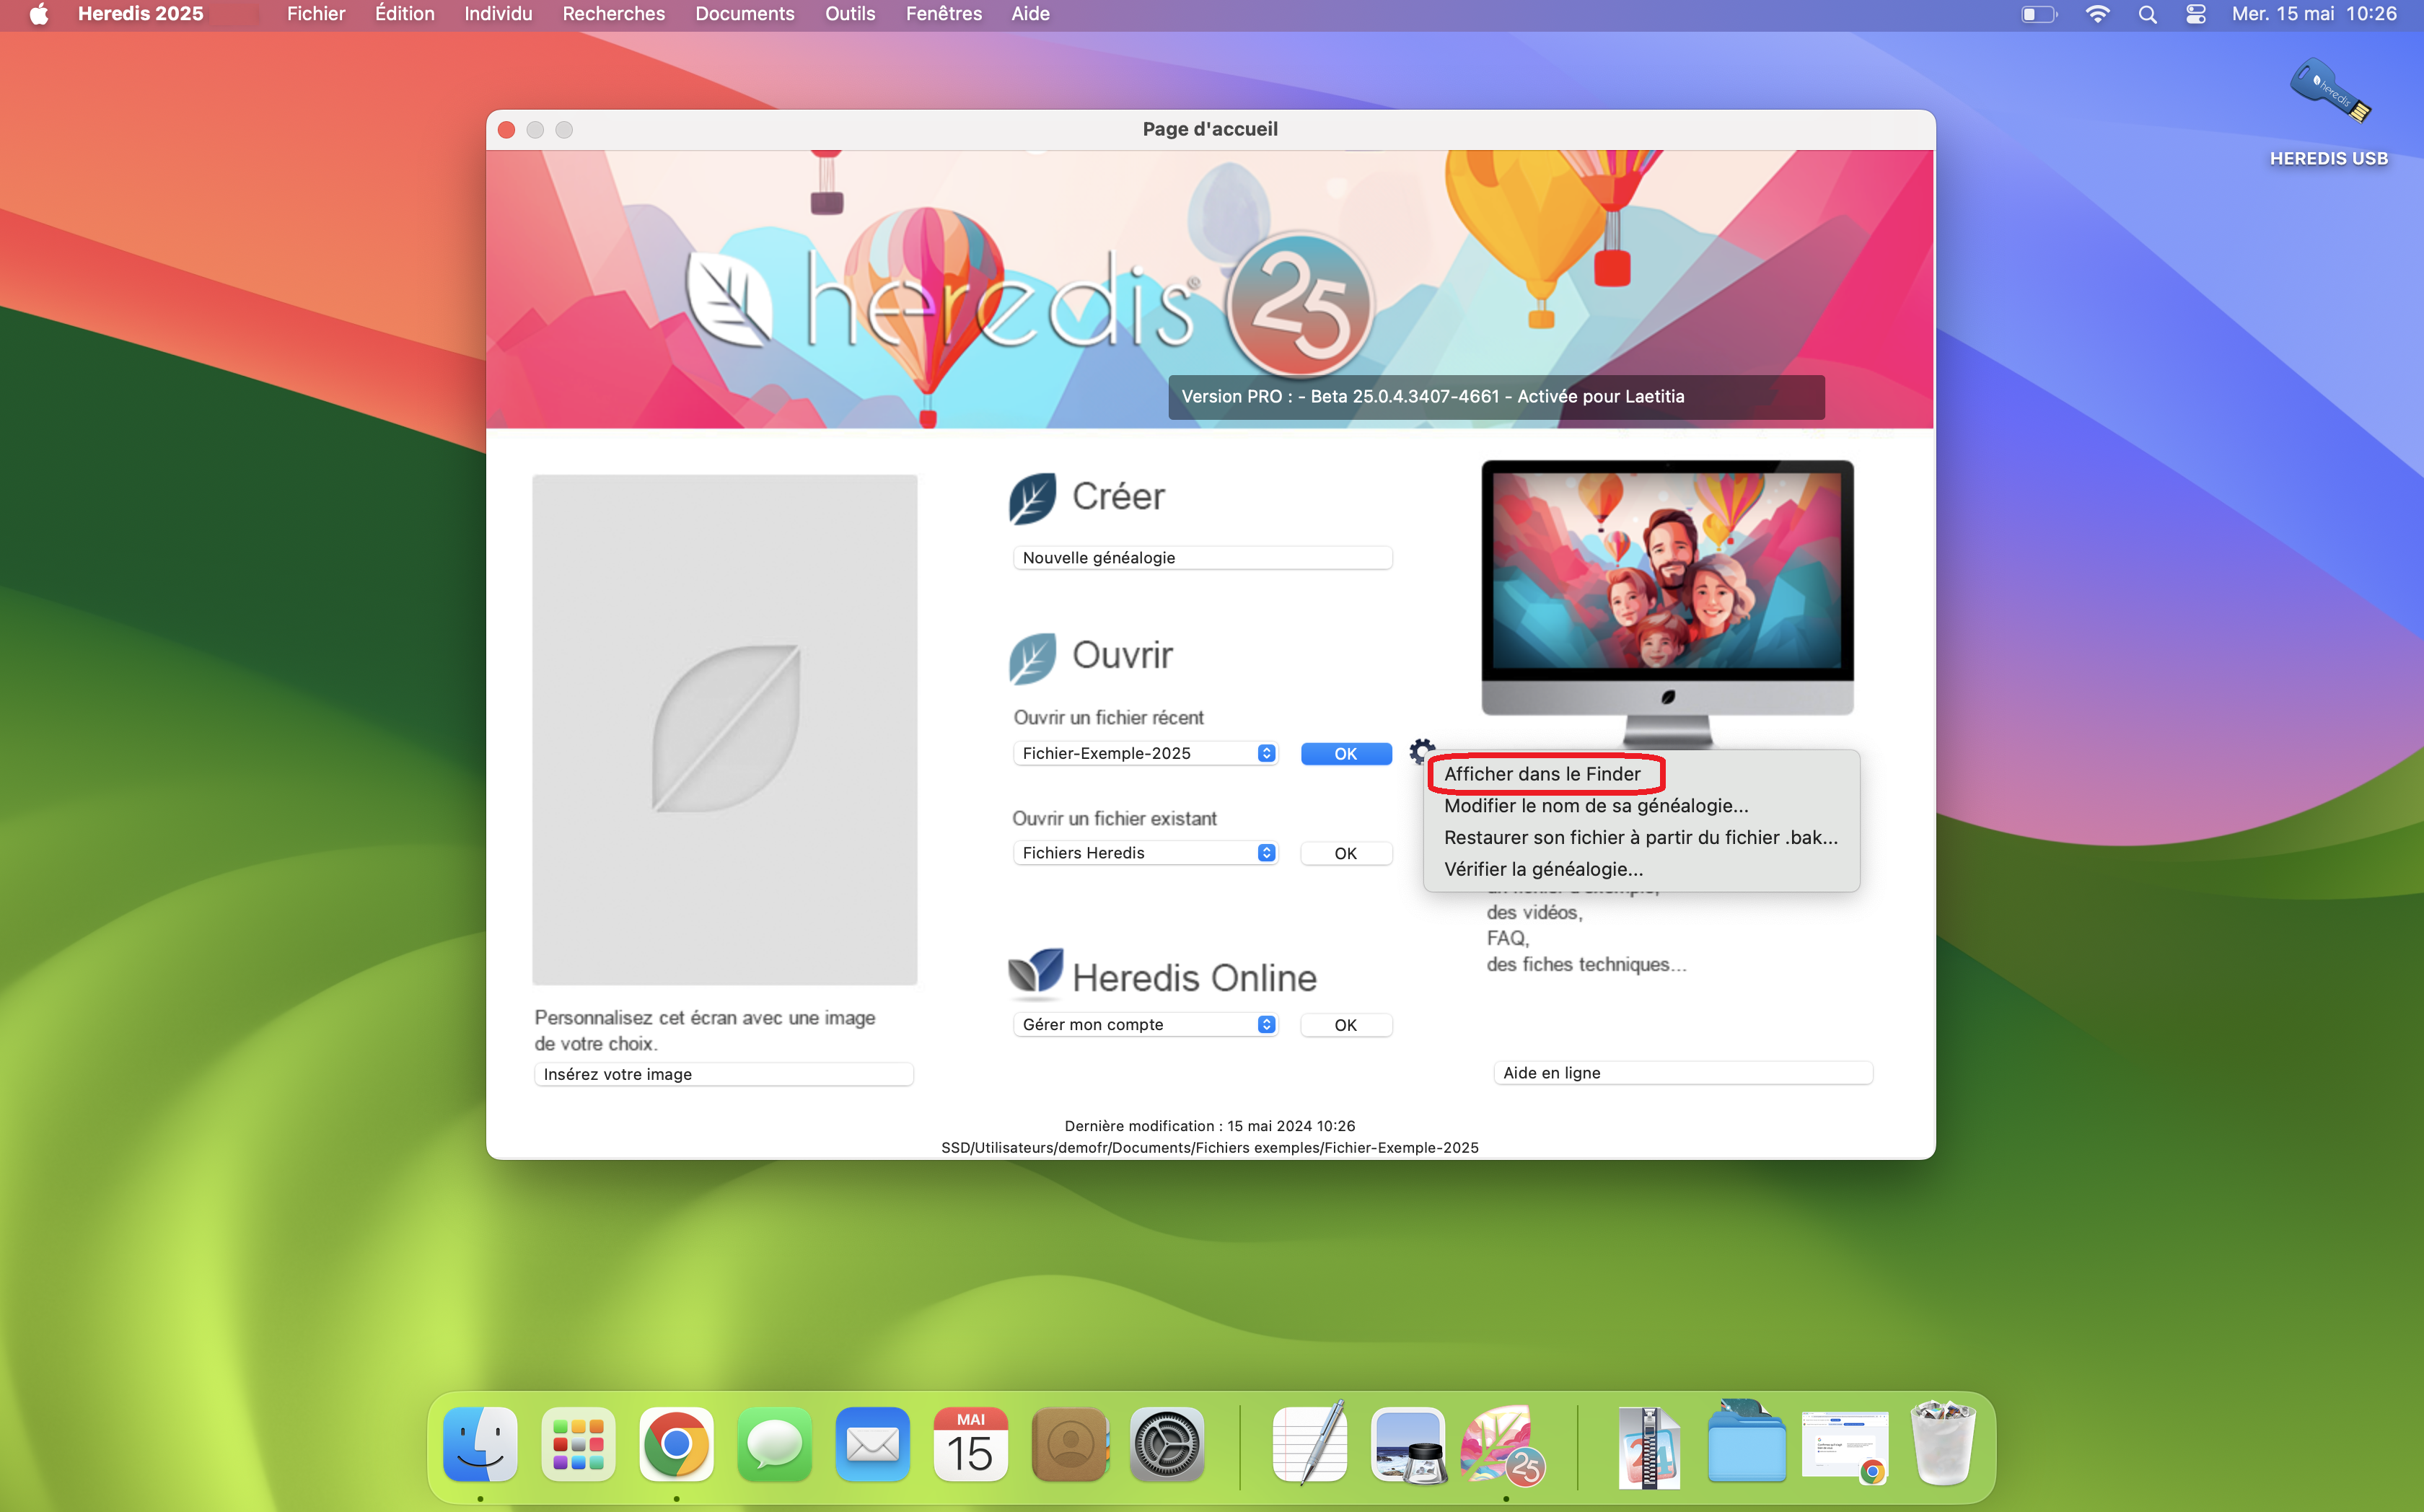Click Insérez votre image
Viewport: 2424px width, 1512px height.
pos(723,1073)
